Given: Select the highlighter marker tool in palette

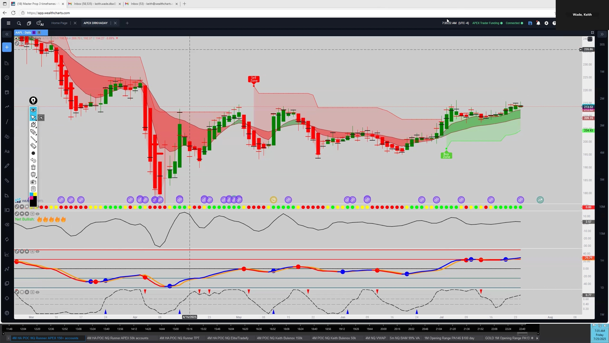Looking at the screenshot, I should (33, 132).
